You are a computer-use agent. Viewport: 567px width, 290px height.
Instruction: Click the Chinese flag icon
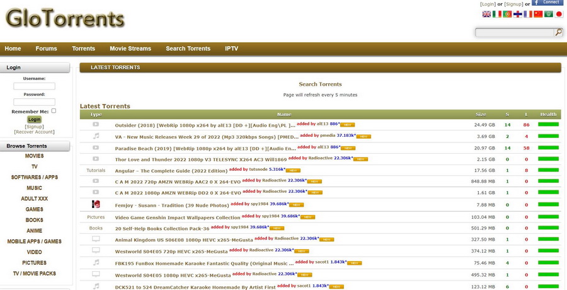point(538,14)
